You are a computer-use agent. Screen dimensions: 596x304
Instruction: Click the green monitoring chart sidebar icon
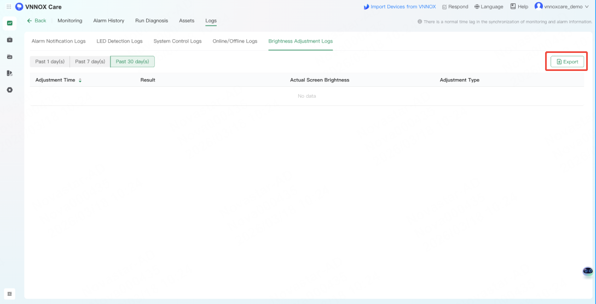(x=9, y=23)
